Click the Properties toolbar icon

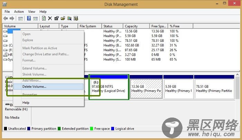[56, 19]
